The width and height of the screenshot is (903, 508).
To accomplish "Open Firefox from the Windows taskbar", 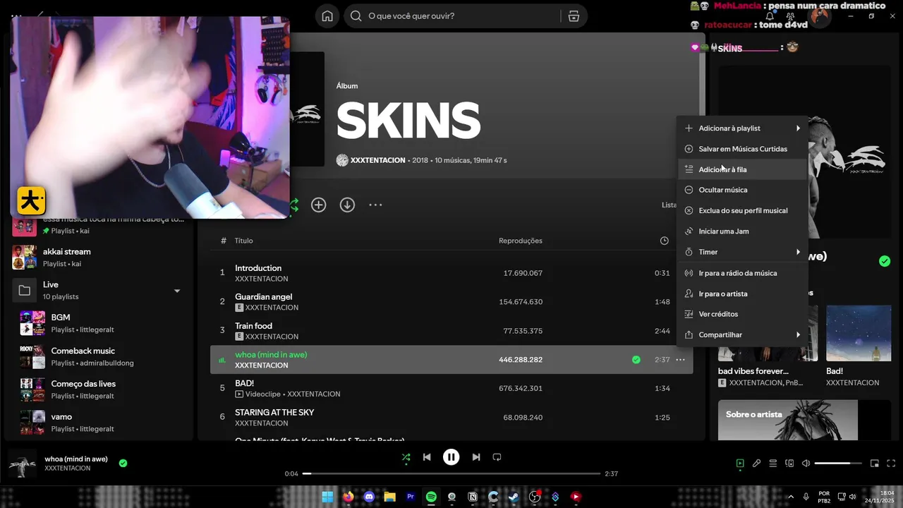I will (348, 497).
